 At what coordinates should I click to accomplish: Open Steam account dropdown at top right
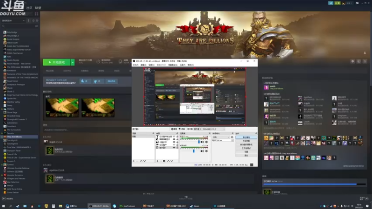tap(349, 3)
